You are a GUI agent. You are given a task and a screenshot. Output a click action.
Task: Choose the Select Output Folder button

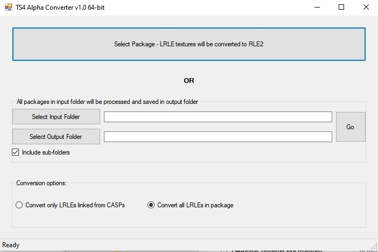[x=56, y=137]
